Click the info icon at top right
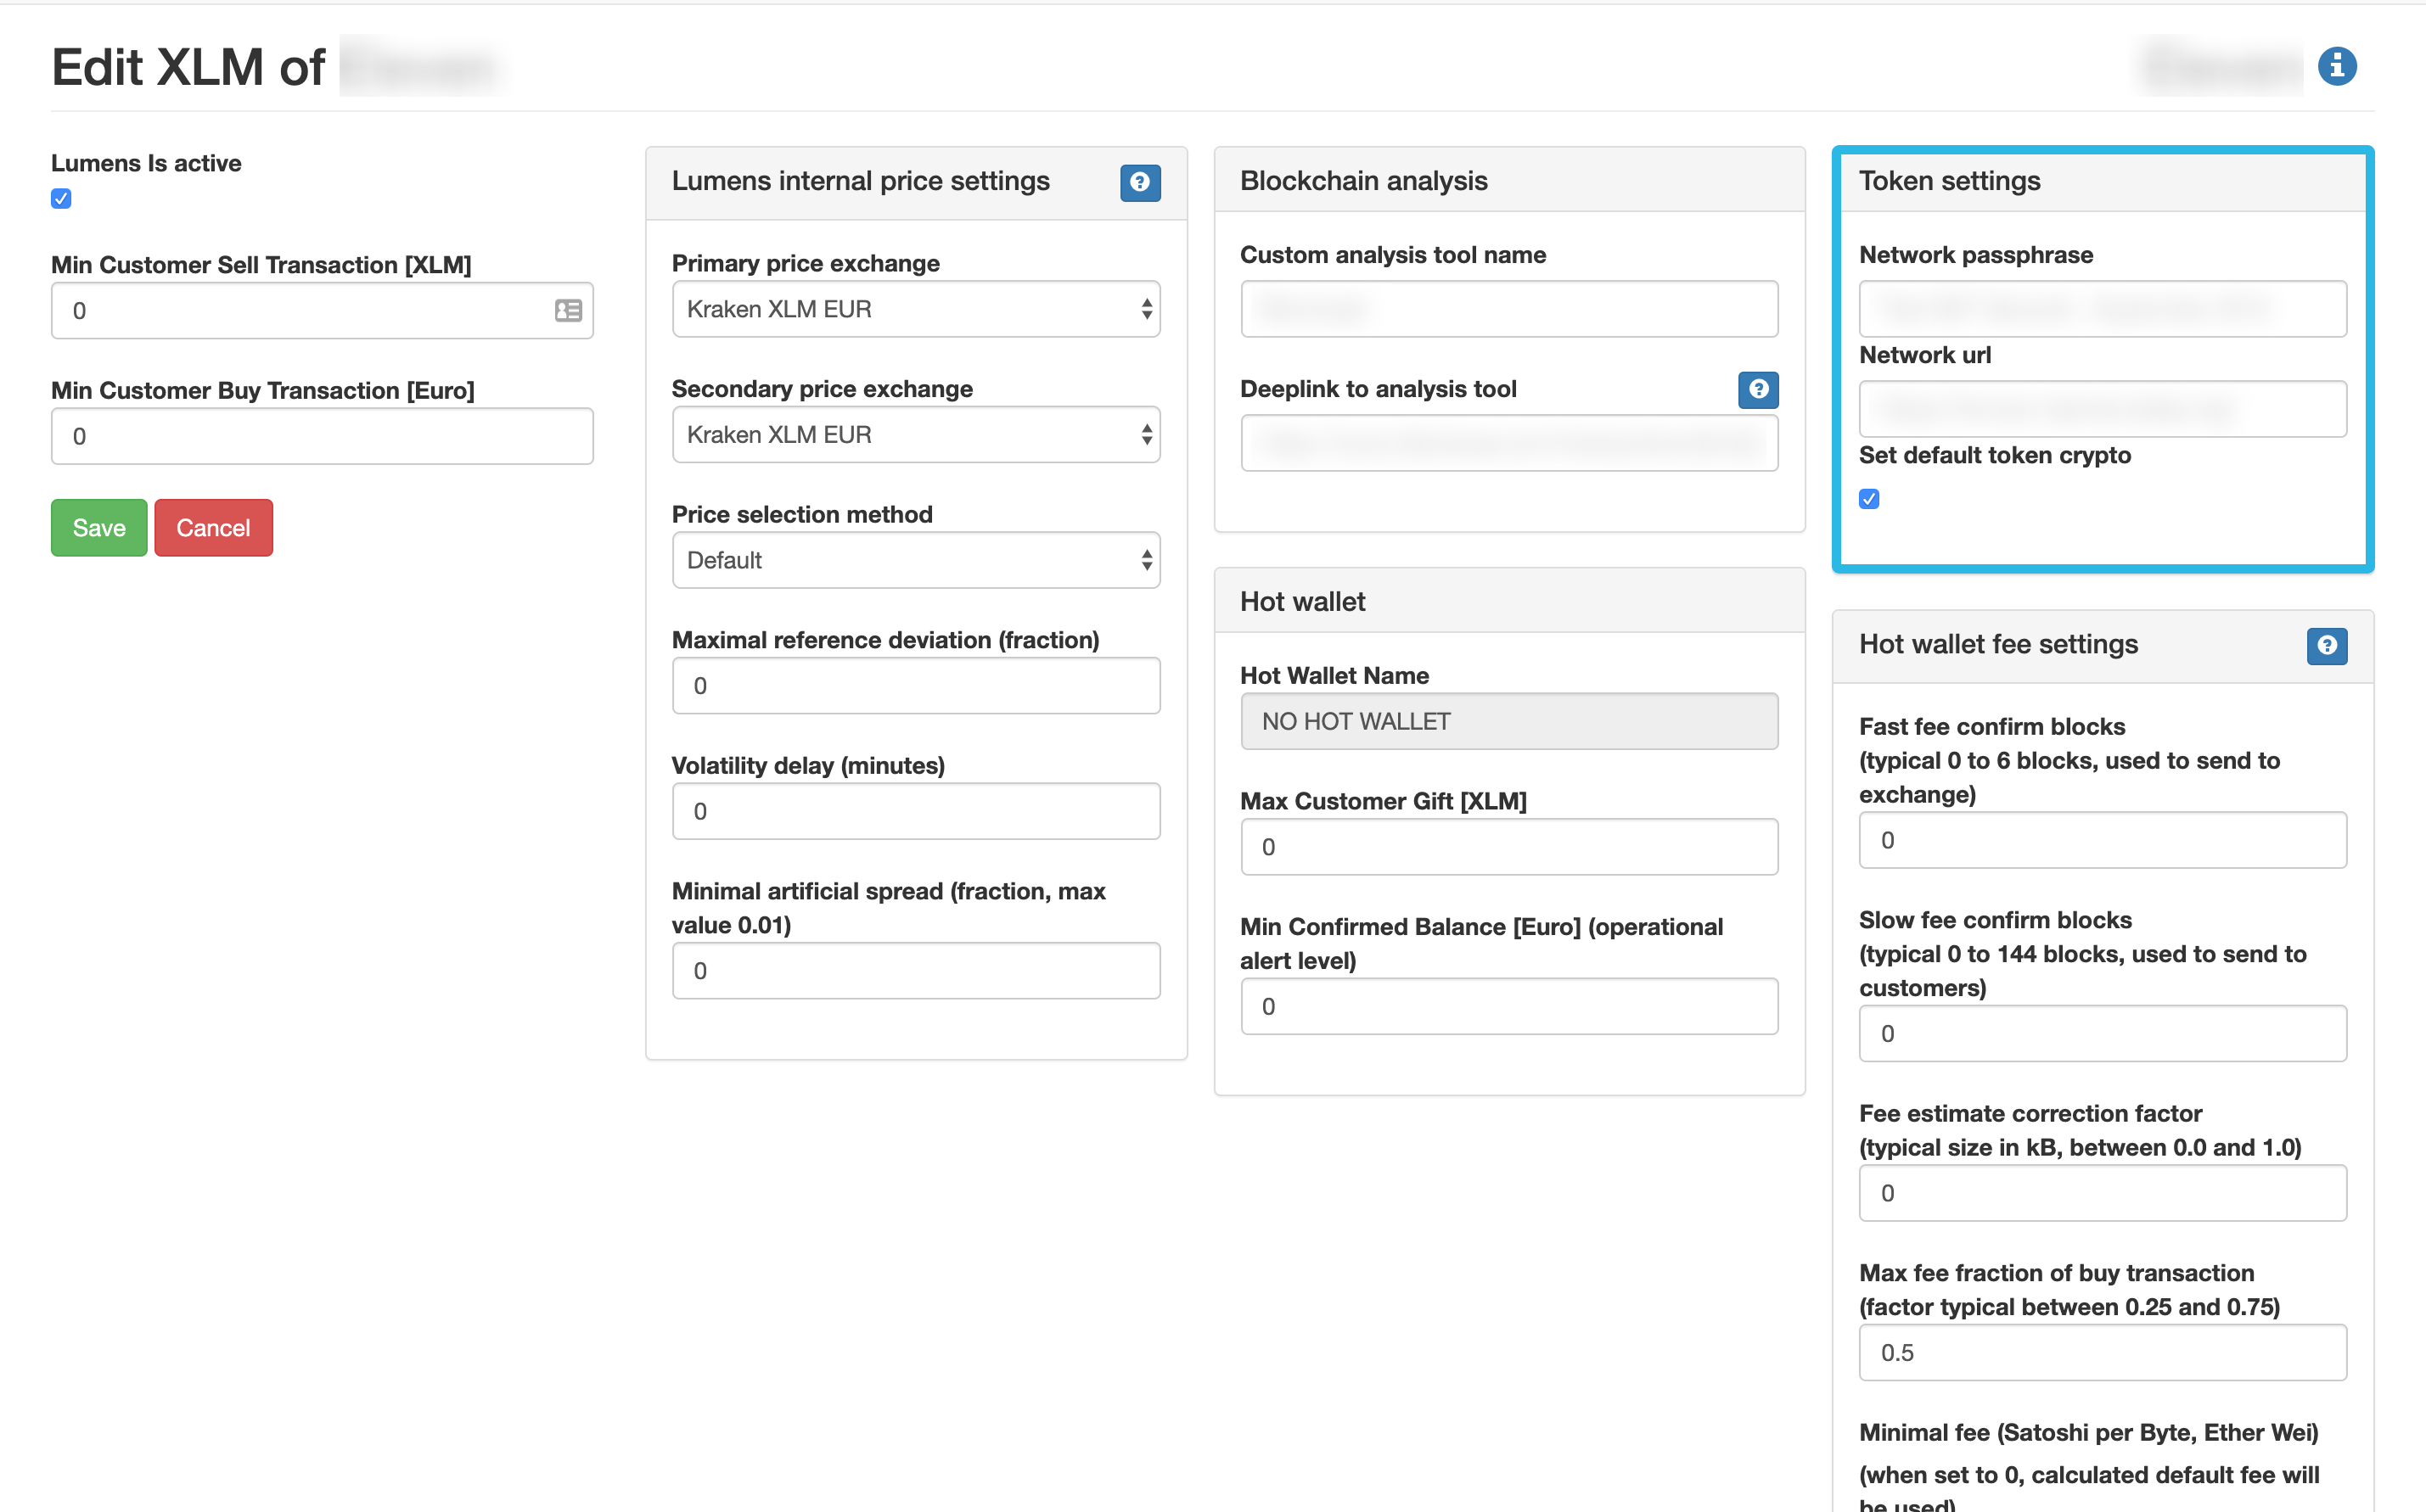The image size is (2426, 1512). pos(2336,66)
